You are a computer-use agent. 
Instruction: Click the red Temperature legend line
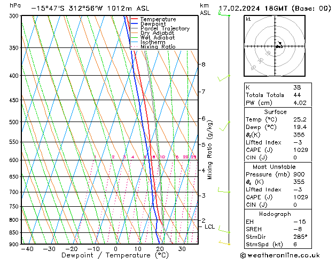(x=134, y=19)
